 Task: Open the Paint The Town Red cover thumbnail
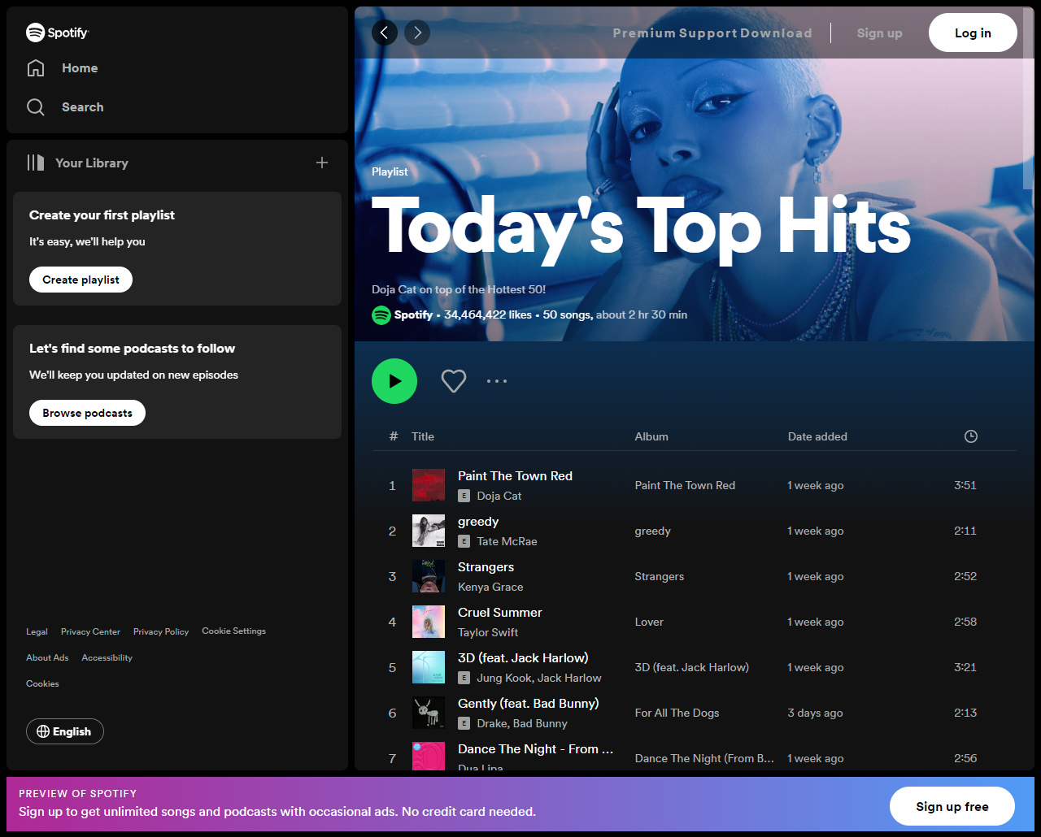pos(429,485)
